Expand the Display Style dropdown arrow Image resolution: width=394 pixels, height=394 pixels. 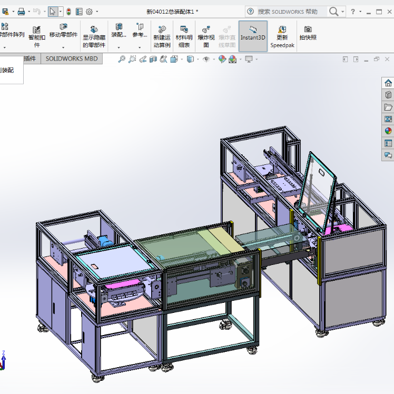pos(198,60)
